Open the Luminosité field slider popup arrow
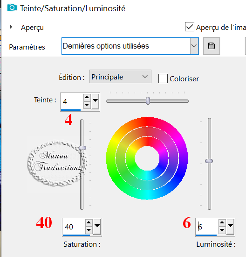The image size is (246, 257). point(231,227)
